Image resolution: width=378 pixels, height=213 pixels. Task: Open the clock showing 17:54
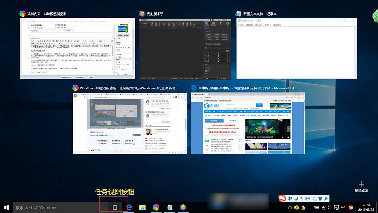366,207
